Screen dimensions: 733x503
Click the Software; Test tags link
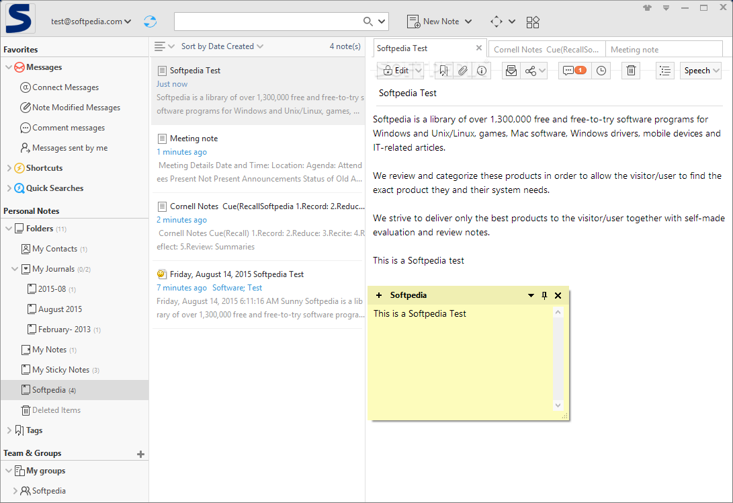[x=237, y=288]
